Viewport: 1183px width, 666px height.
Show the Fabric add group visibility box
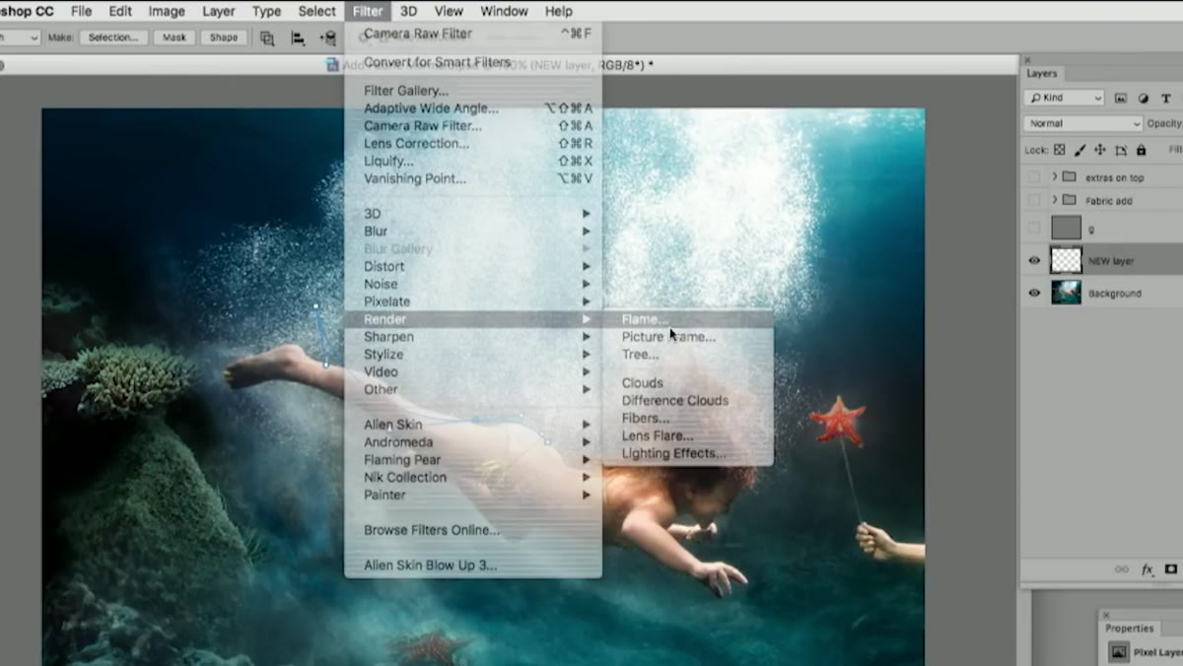1034,200
